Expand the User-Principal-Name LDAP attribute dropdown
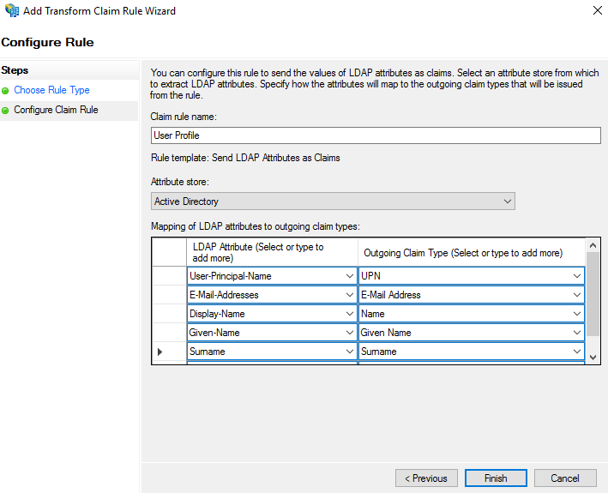The height and width of the screenshot is (493, 608). (x=349, y=276)
